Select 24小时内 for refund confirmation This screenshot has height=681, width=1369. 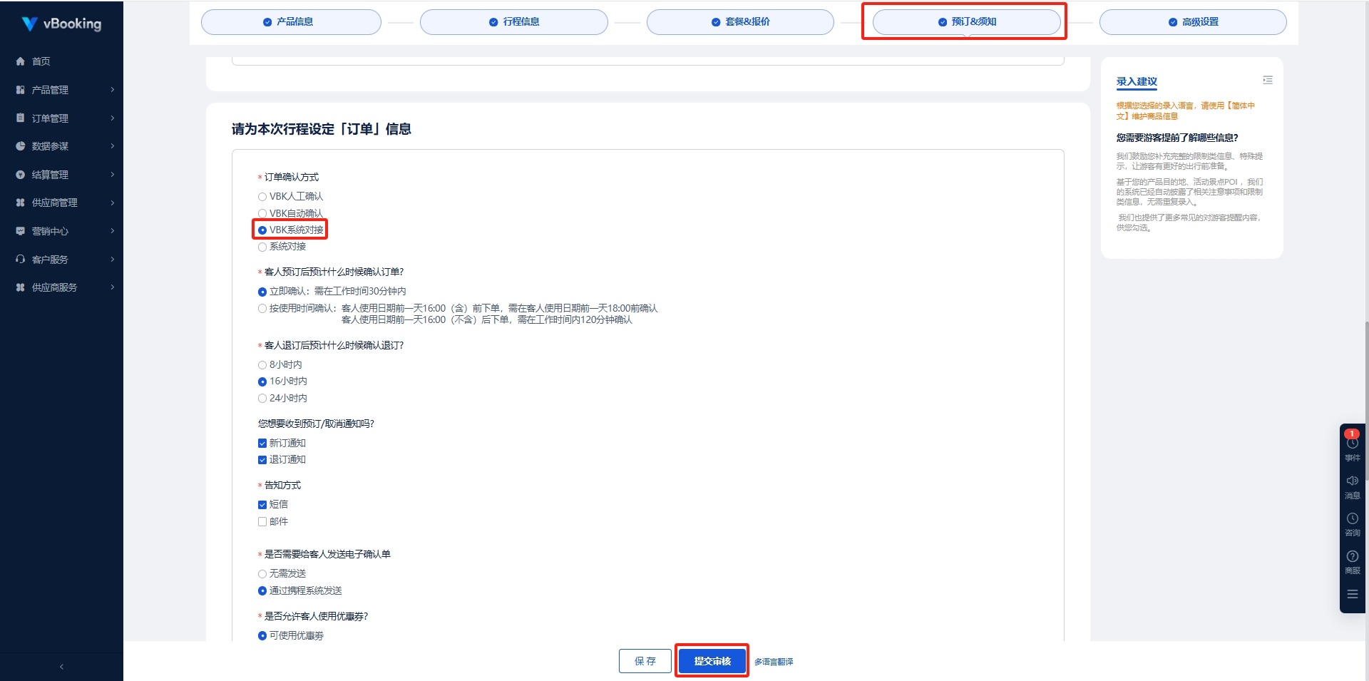pyautogui.click(x=262, y=398)
